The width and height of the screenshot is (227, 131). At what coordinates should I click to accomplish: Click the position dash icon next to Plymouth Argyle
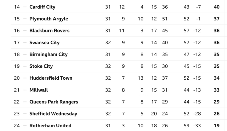coord(25,19)
